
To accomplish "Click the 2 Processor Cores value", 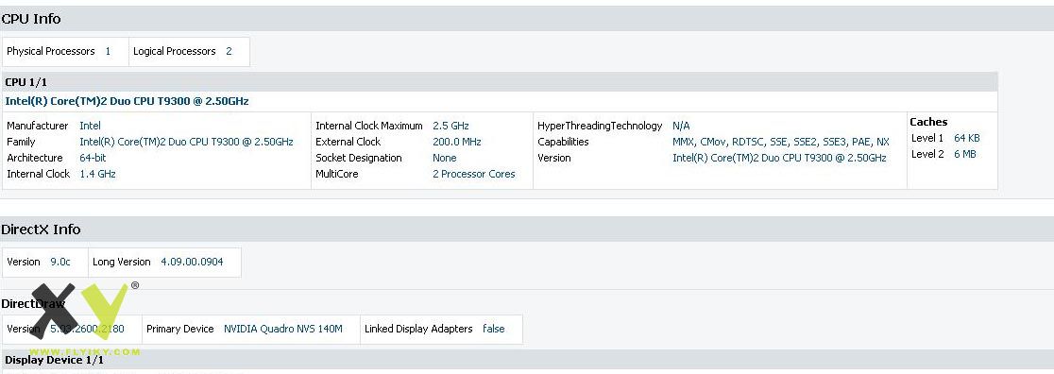I will click(474, 174).
